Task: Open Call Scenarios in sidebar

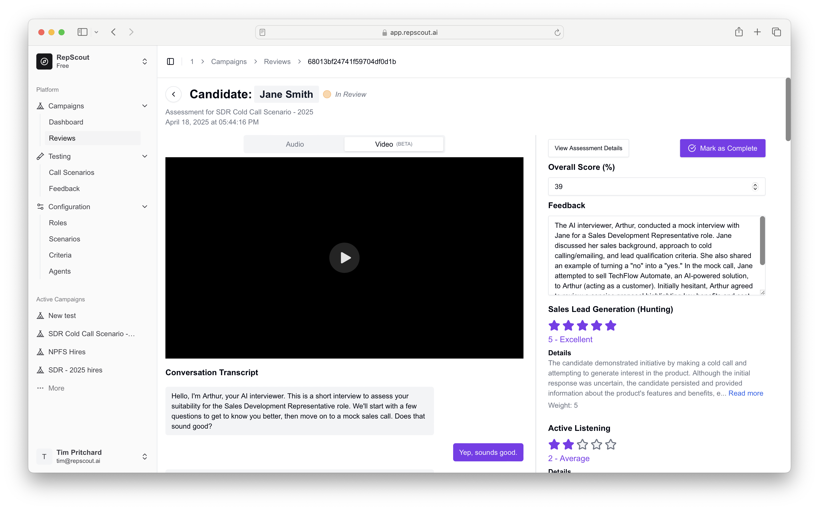Action: pyautogui.click(x=72, y=172)
